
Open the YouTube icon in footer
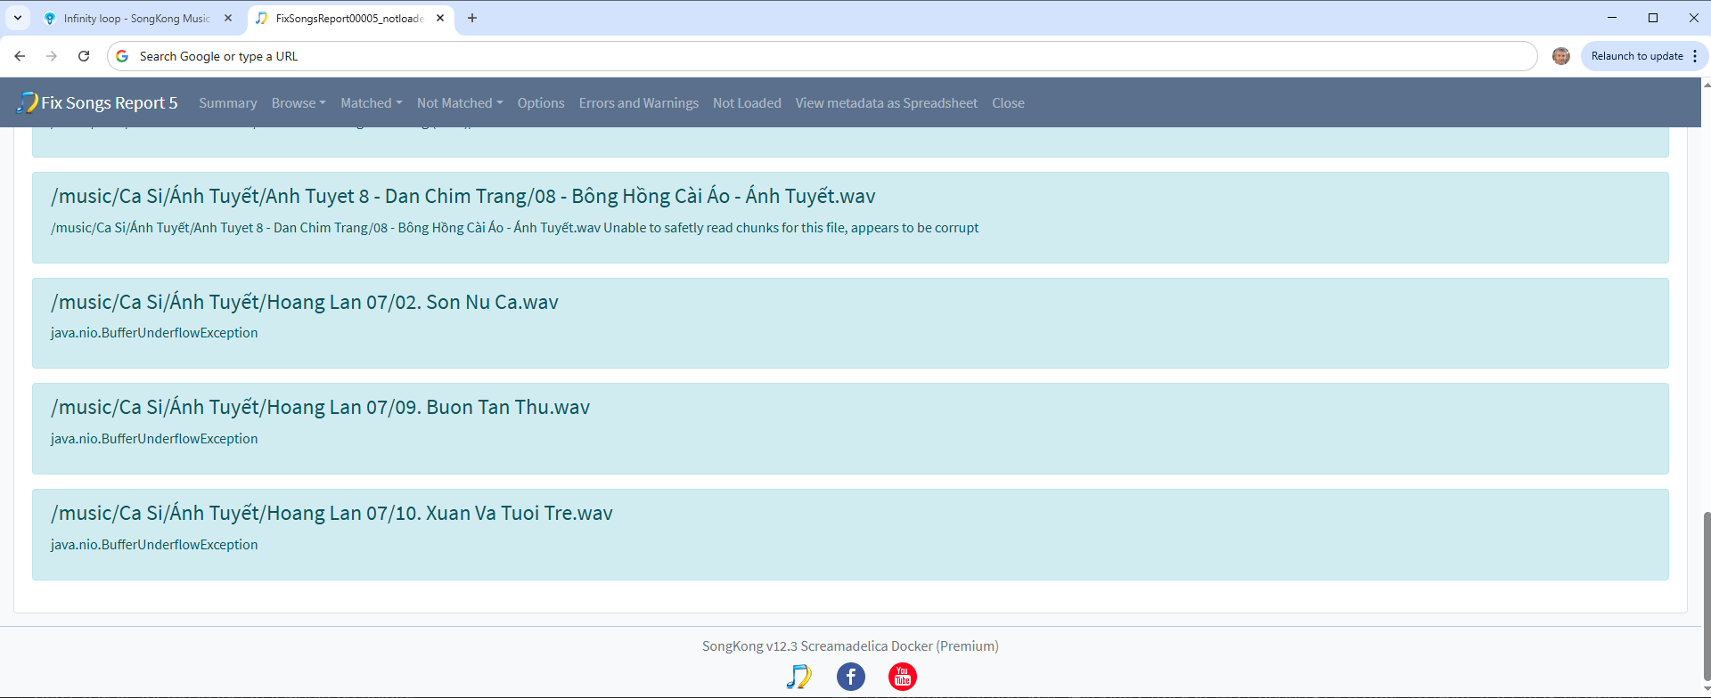902,677
